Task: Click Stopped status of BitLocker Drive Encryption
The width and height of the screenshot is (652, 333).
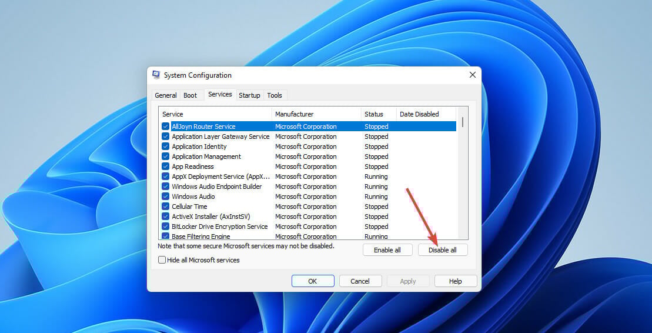Action: (x=376, y=227)
